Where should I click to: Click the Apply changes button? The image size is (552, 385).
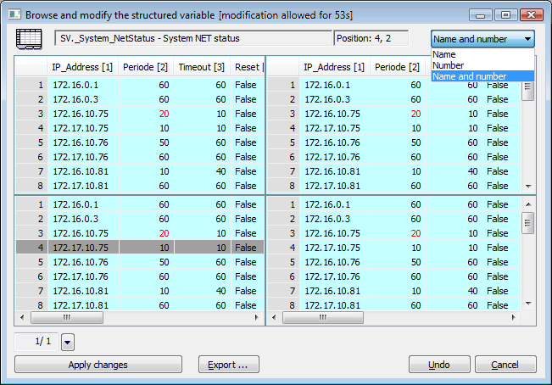coord(98,365)
